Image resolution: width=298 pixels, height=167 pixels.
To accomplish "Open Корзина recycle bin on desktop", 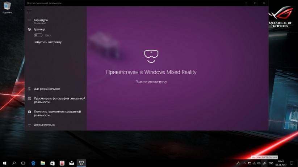I will 7,8.
